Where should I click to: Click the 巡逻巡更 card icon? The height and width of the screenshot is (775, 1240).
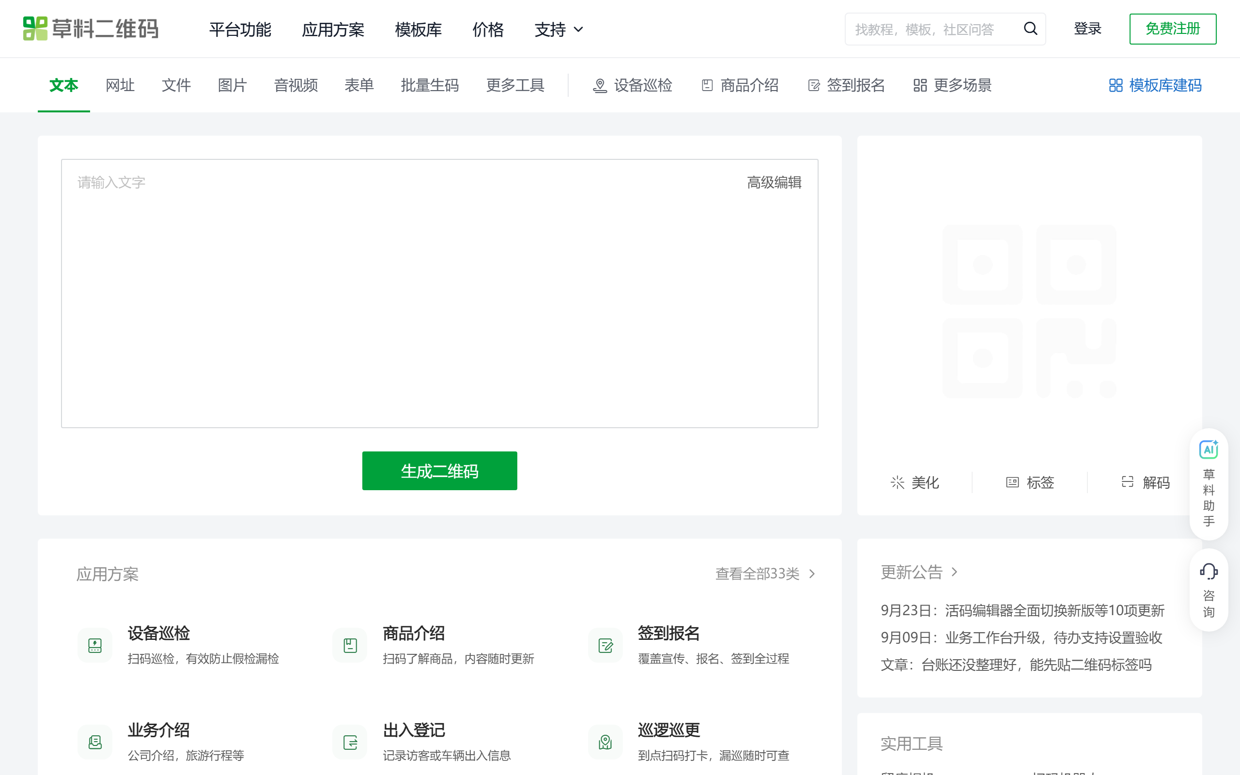pos(605,742)
